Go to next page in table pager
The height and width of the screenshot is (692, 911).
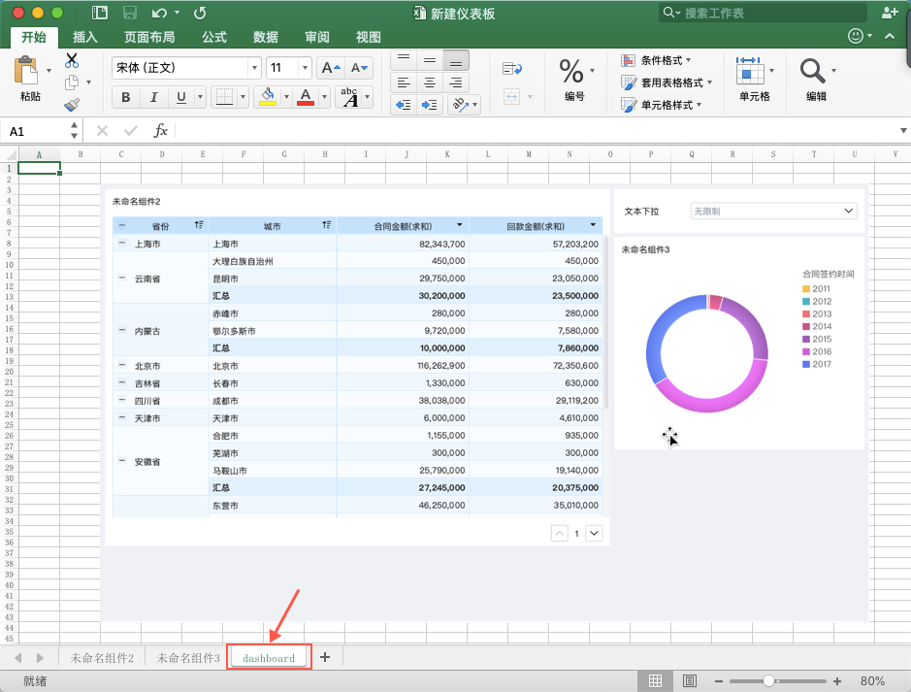(x=594, y=533)
